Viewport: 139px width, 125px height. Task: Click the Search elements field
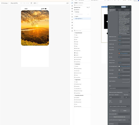82,5
